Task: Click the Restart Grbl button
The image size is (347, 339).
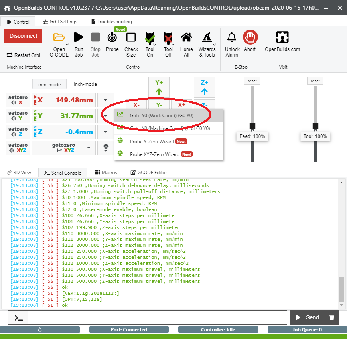Action: click(x=24, y=55)
